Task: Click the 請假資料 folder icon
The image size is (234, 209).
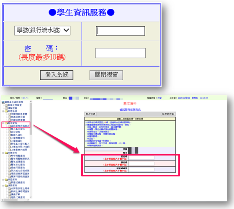Action: pyautogui.click(x=6, y=180)
